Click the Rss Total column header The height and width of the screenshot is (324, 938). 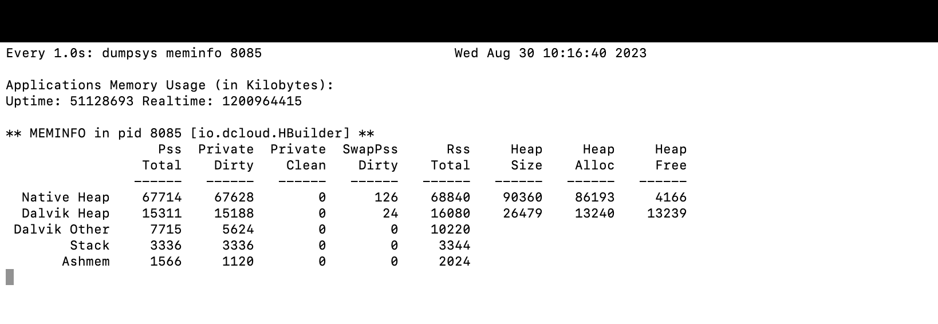[450, 157]
